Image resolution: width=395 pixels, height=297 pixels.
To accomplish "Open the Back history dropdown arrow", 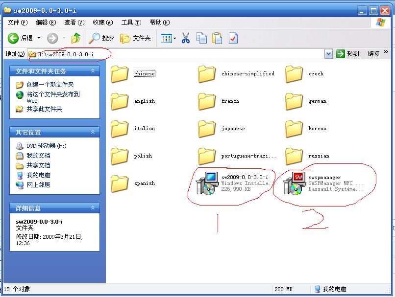I will coord(39,38).
